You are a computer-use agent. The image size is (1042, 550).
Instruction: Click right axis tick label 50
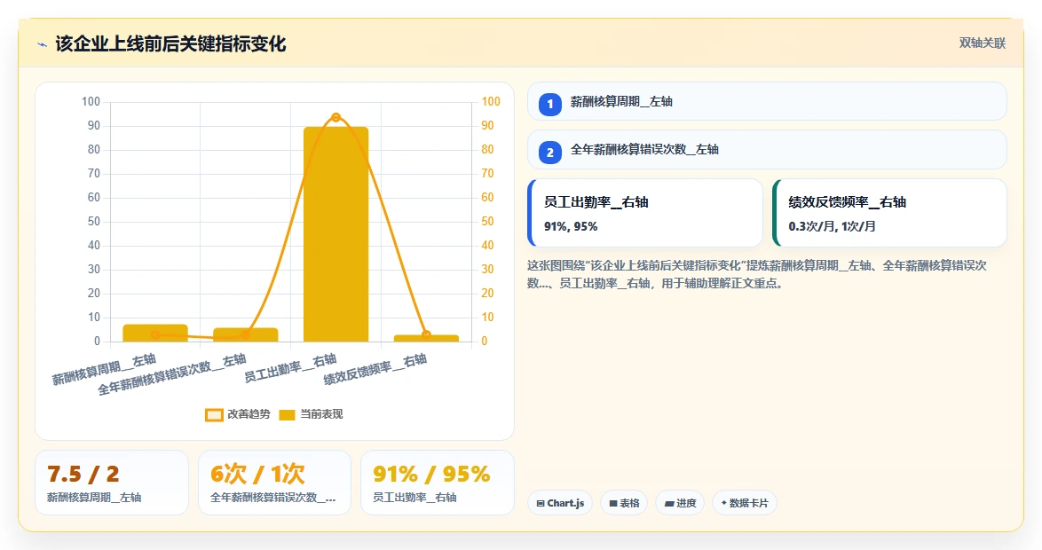488,221
